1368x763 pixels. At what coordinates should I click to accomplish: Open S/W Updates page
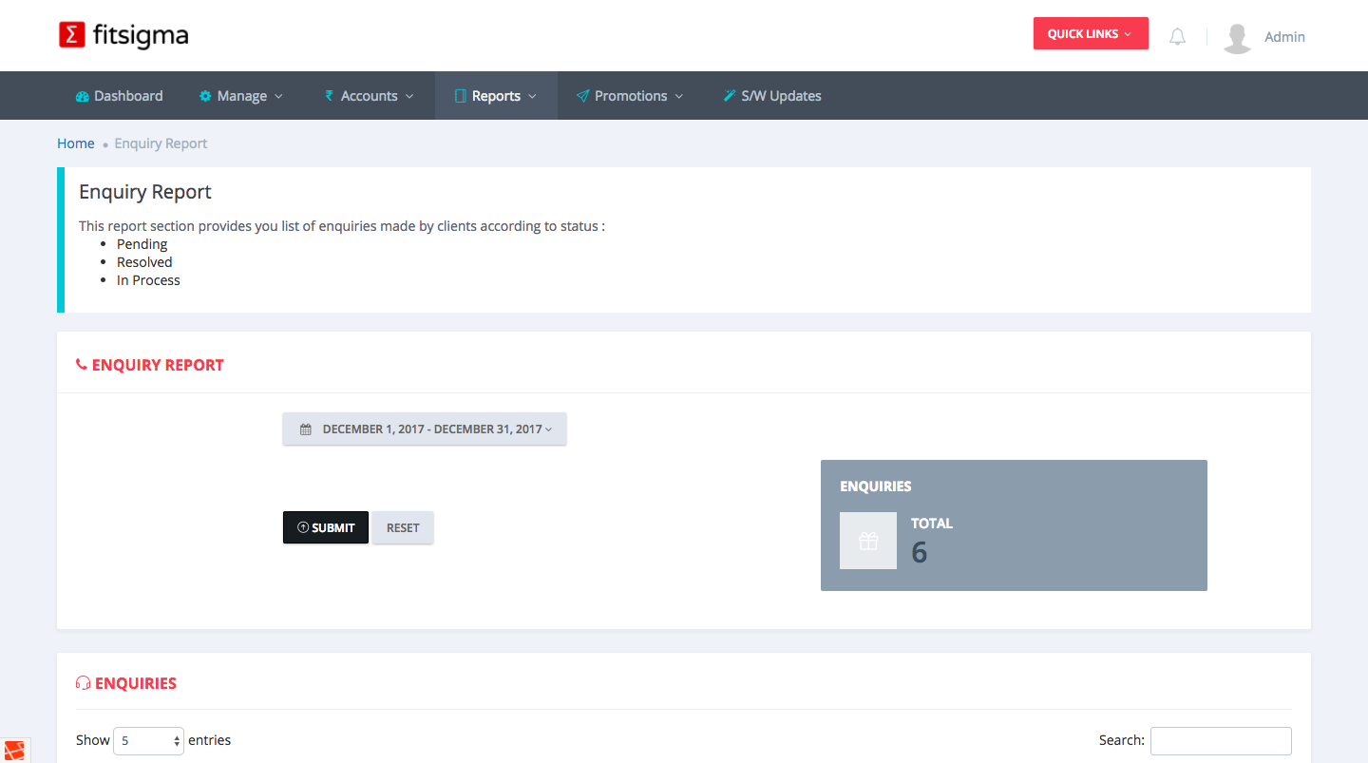(x=771, y=96)
